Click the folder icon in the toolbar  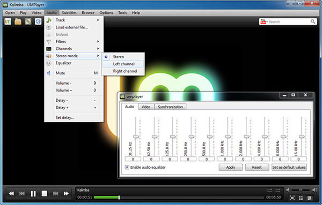pyautogui.click(x=18, y=21)
